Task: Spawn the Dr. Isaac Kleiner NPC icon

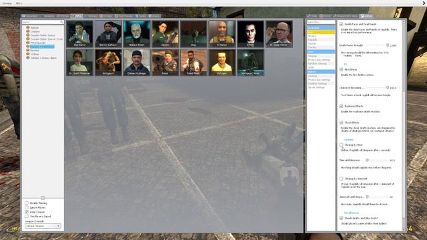Action: point(279,34)
